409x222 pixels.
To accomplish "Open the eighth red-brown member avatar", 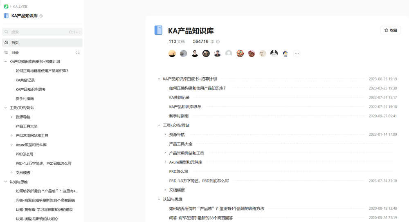I will tap(252, 54).
